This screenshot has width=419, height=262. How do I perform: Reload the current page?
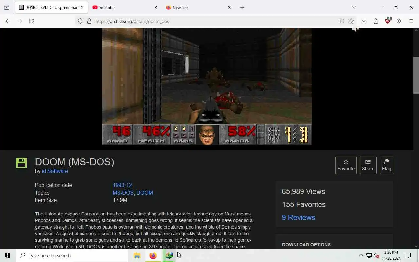tap(31, 21)
